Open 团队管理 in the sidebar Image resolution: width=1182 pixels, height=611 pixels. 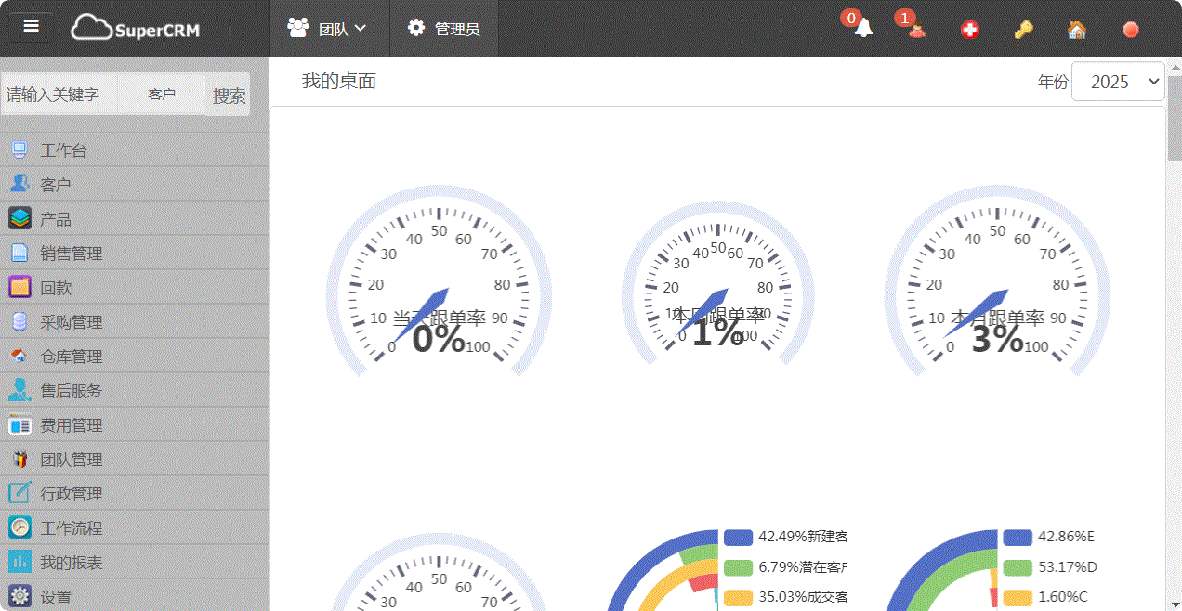[135, 460]
